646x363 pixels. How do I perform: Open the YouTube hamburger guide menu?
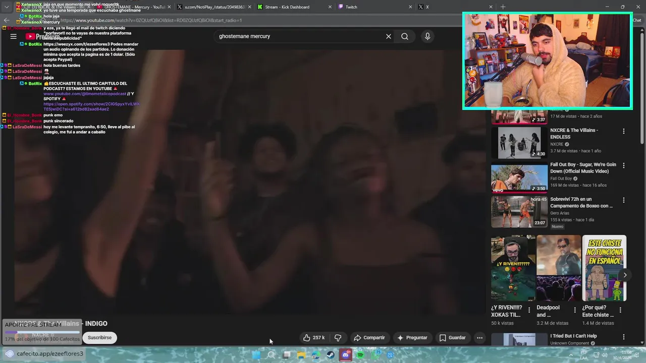coord(14,36)
